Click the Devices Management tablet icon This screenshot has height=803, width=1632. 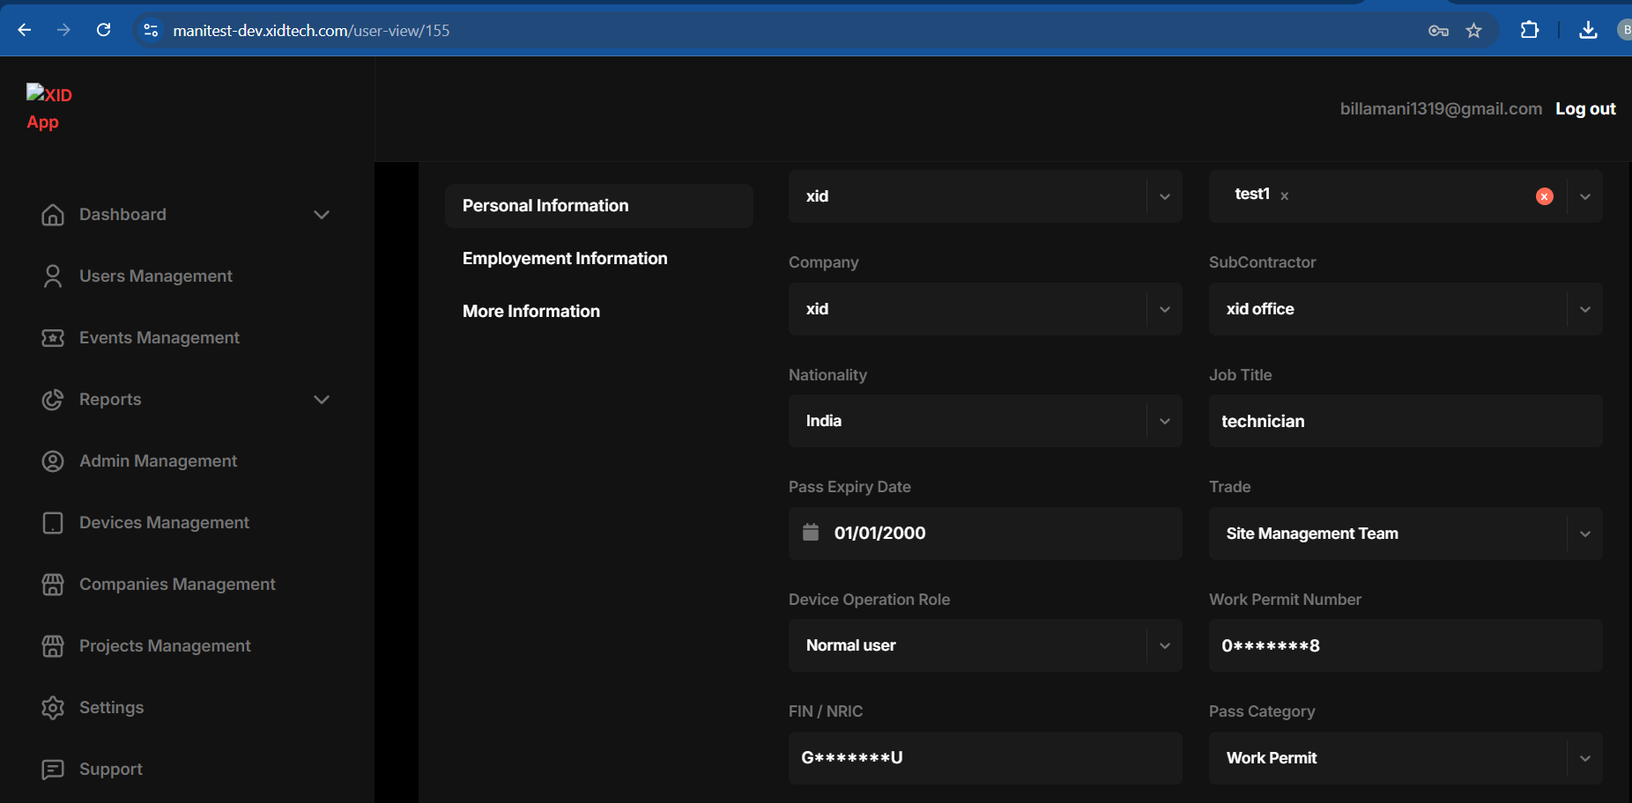click(53, 523)
